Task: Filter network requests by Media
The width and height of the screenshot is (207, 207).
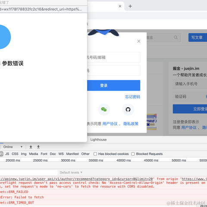Action: pos(34,154)
